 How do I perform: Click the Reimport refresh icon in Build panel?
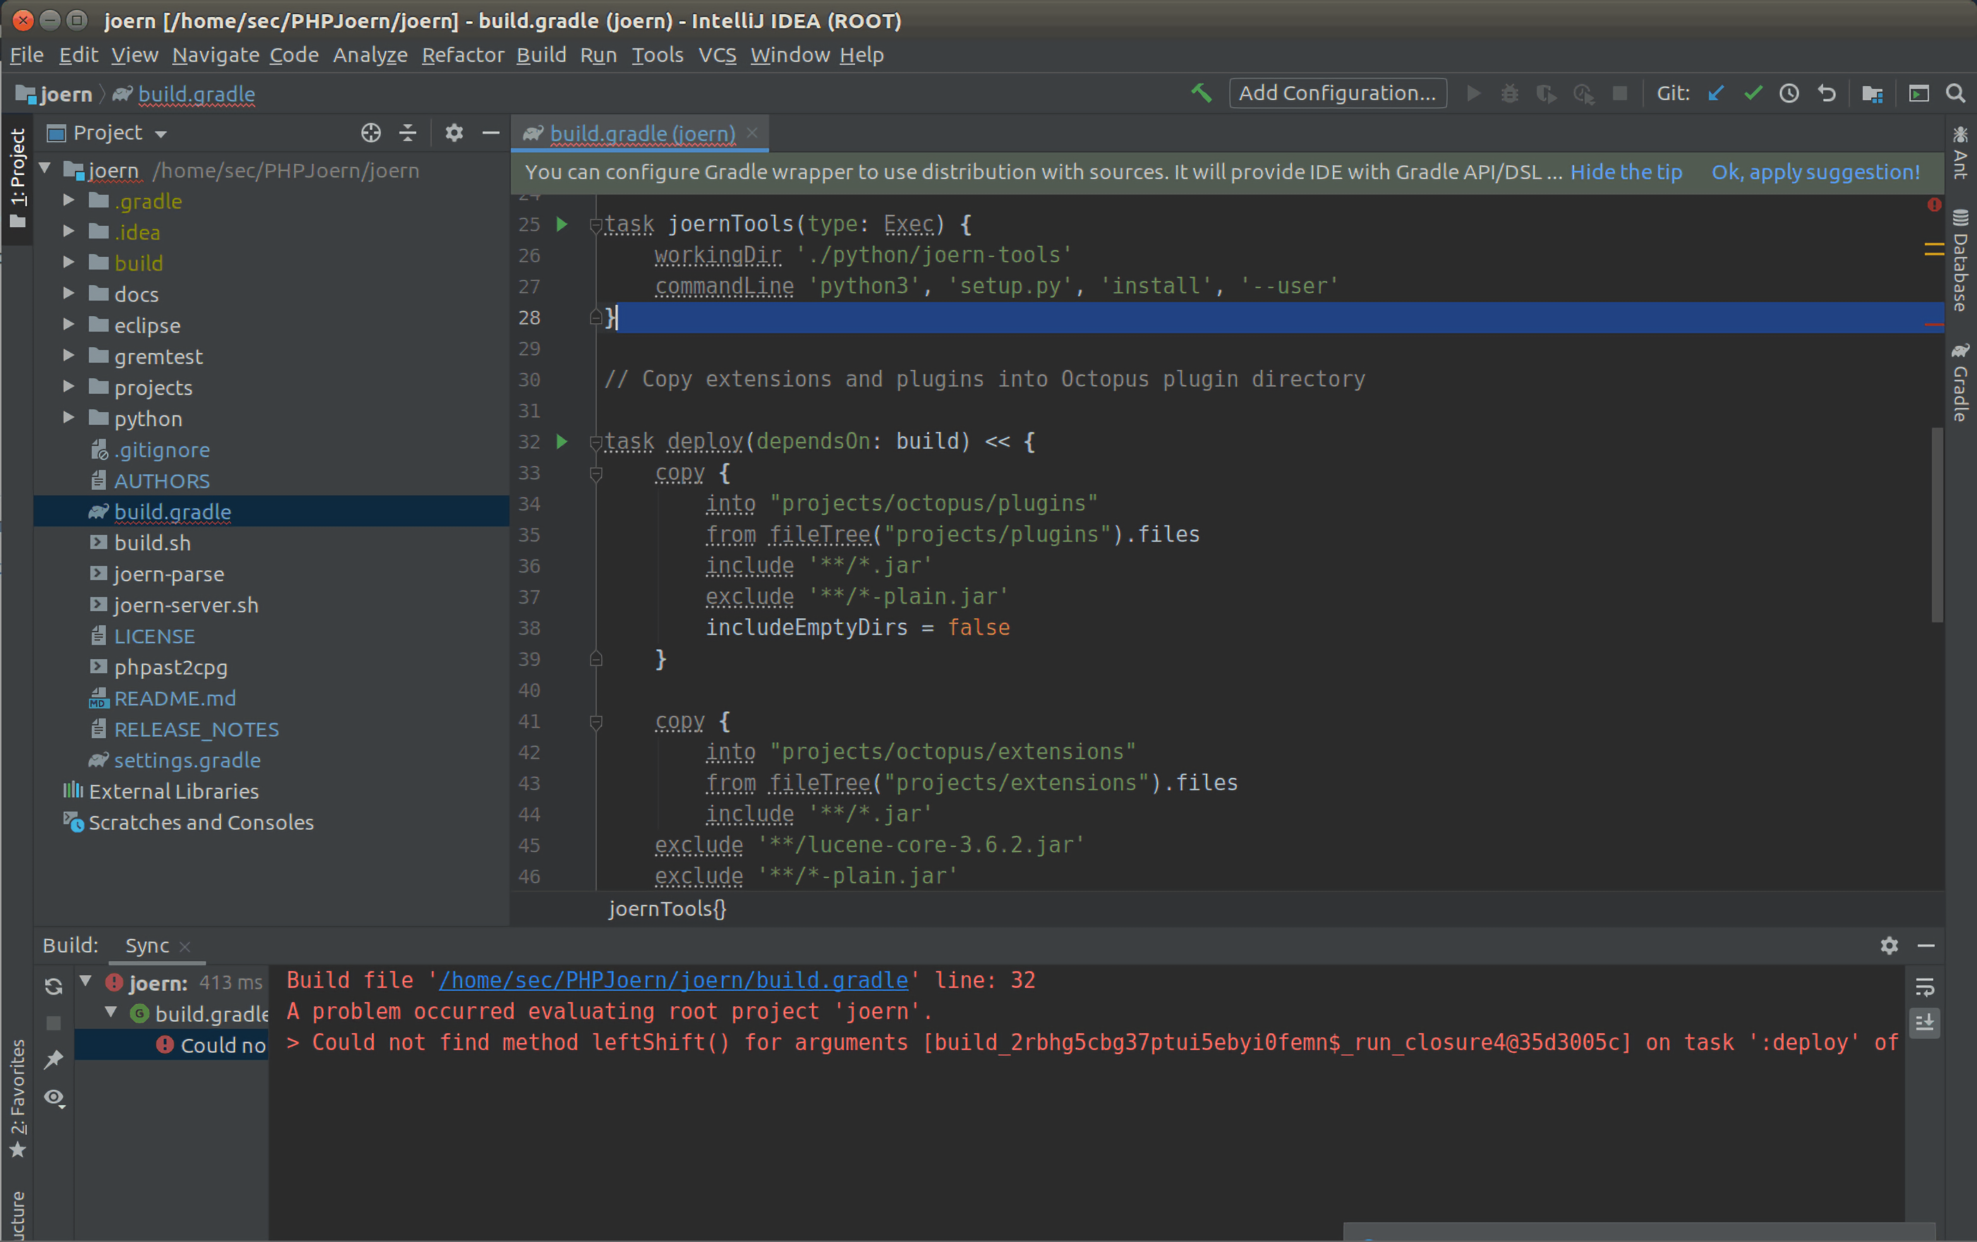point(54,986)
